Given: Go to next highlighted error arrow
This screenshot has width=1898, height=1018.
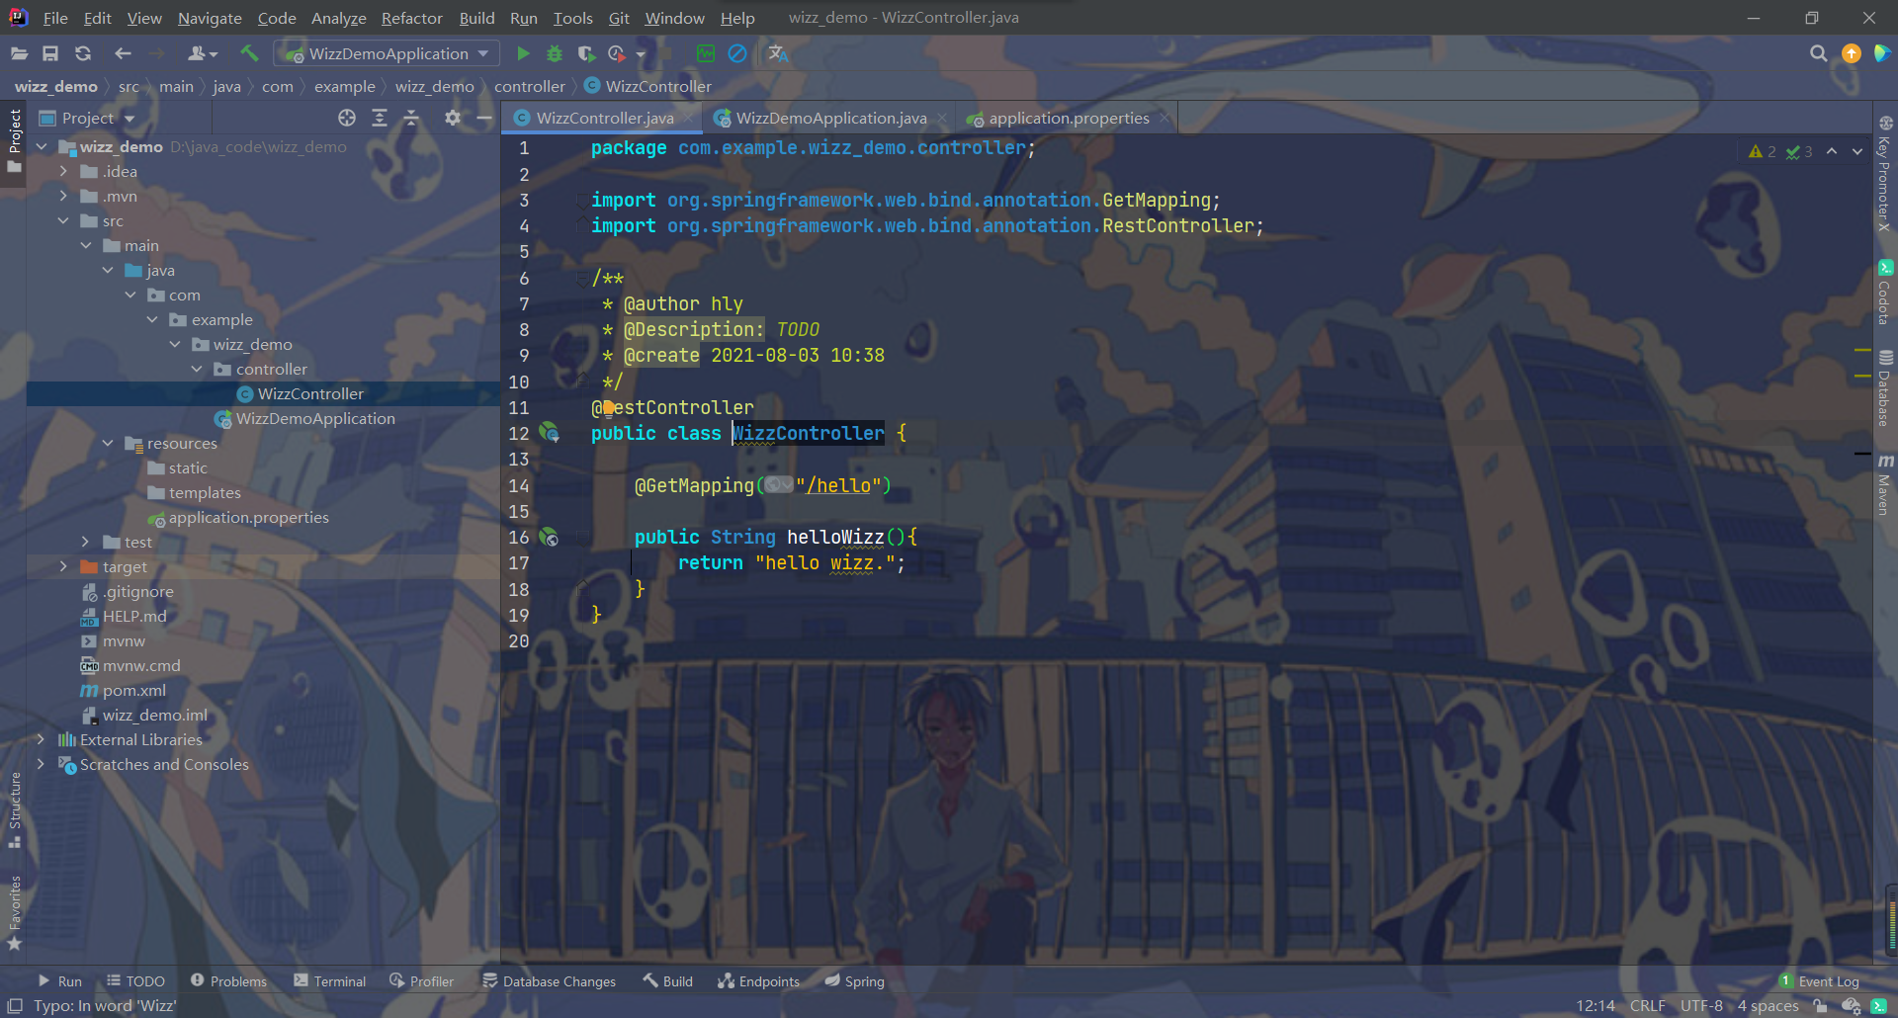Looking at the screenshot, I should click(1857, 151).
